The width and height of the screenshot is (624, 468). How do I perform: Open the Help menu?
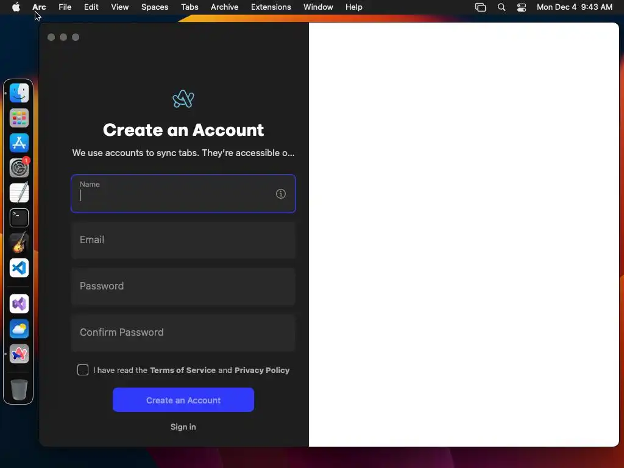(x=354, y=7)
